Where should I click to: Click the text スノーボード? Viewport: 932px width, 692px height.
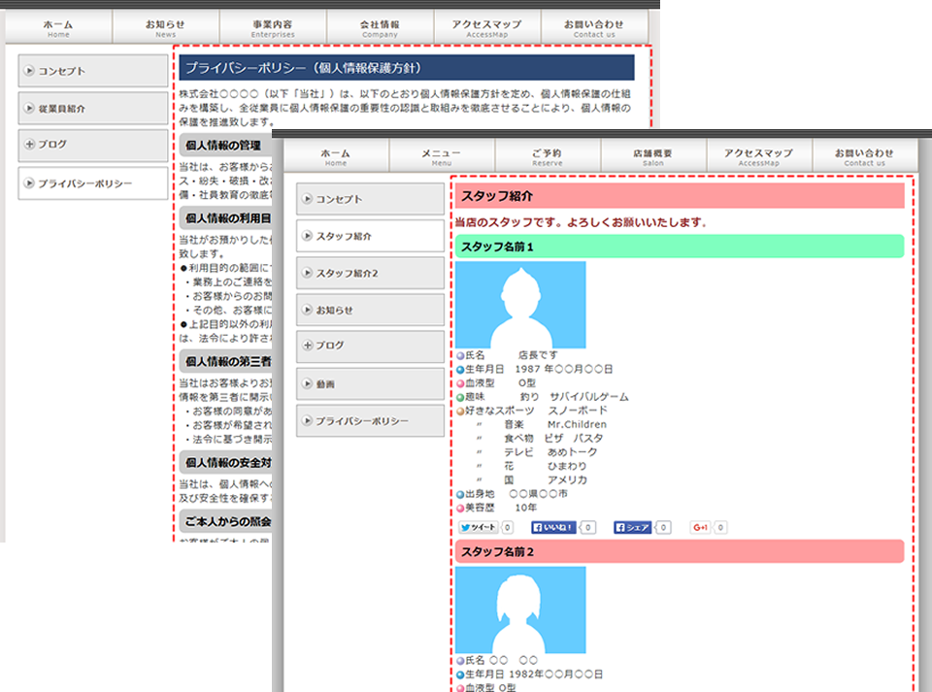[578, 411]
